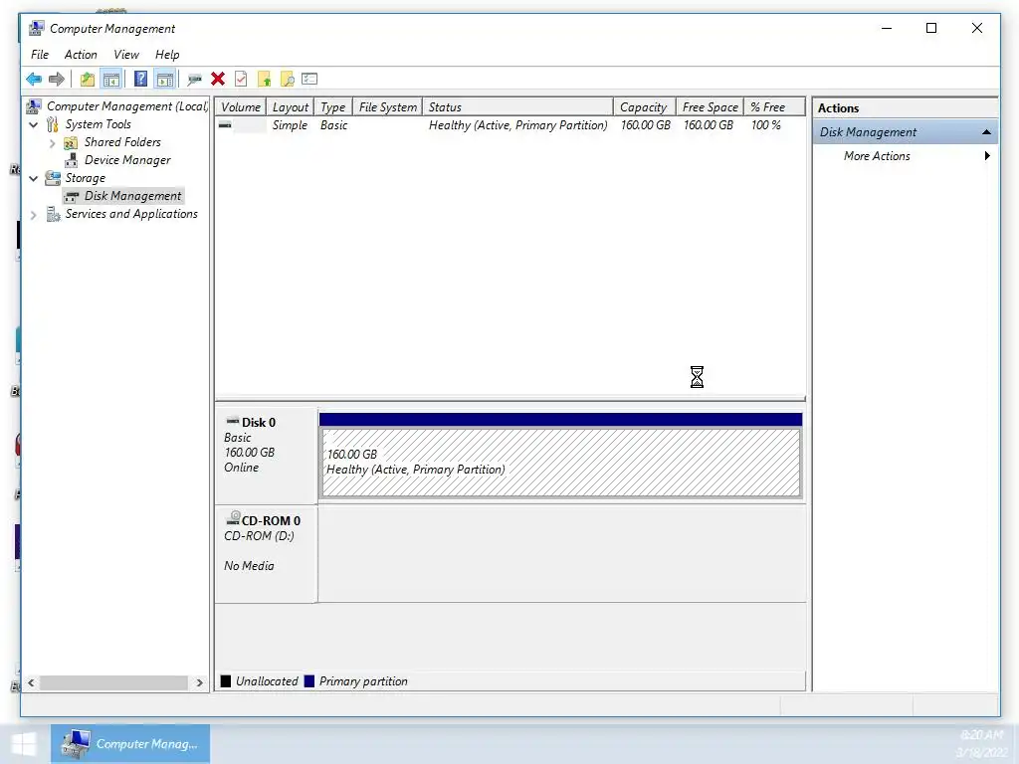Image resolution: width=1019 pixels, height=764 pixels.
Task: Select Shared Folders in the tree
Action: pos(122,142)
